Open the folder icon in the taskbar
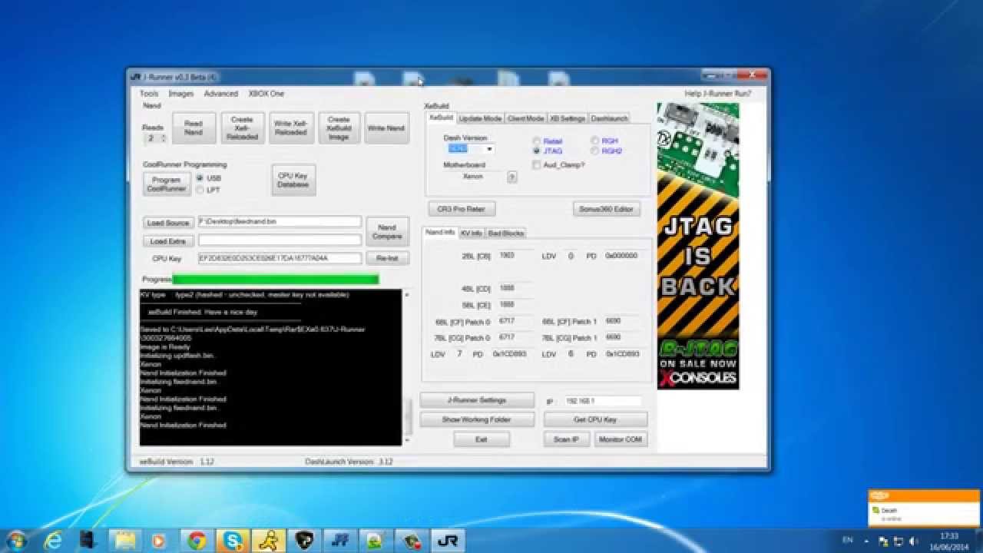This screenshot has width=983, height=553. click(x=124, y=540)
